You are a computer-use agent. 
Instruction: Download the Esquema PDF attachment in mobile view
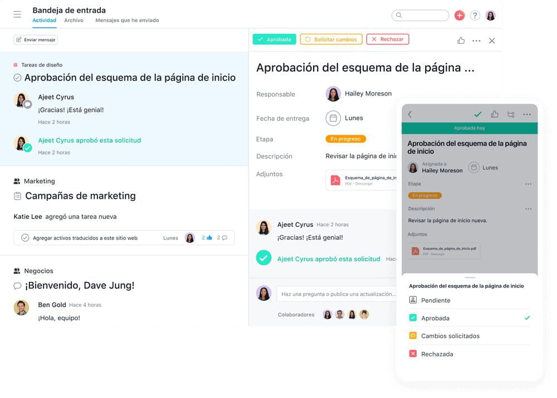tap(443, 251)
